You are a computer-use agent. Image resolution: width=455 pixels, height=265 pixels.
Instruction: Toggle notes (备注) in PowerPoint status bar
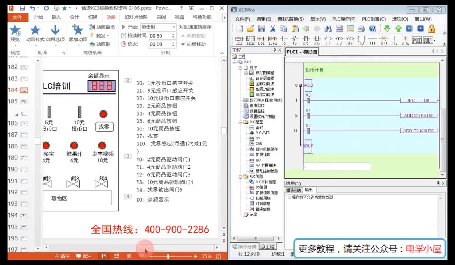[62, 256]
